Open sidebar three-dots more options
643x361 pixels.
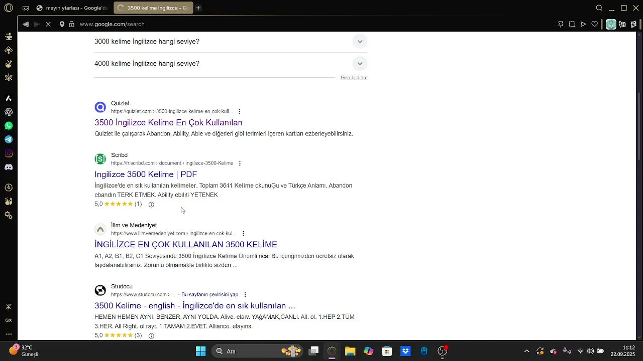click(x=9, y=334)
